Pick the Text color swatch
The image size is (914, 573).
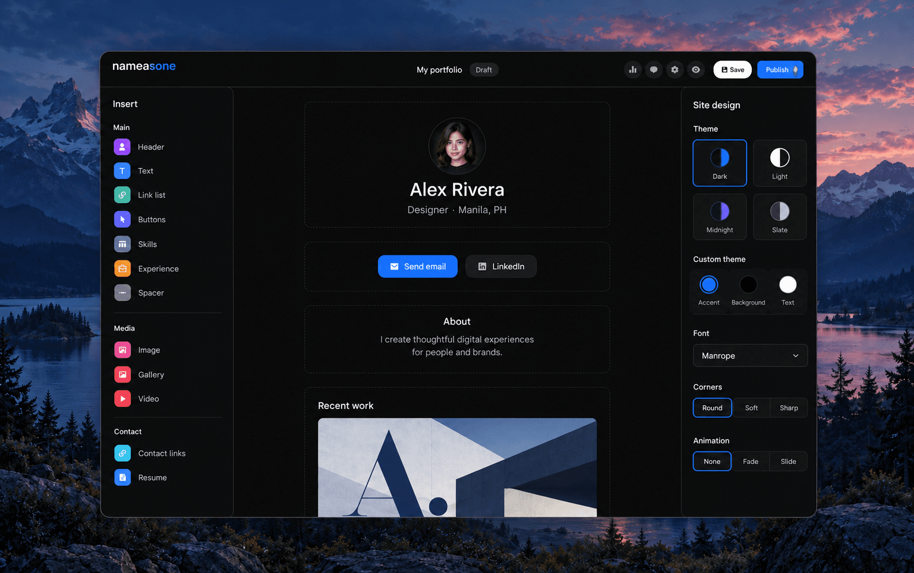click(788, 284)
